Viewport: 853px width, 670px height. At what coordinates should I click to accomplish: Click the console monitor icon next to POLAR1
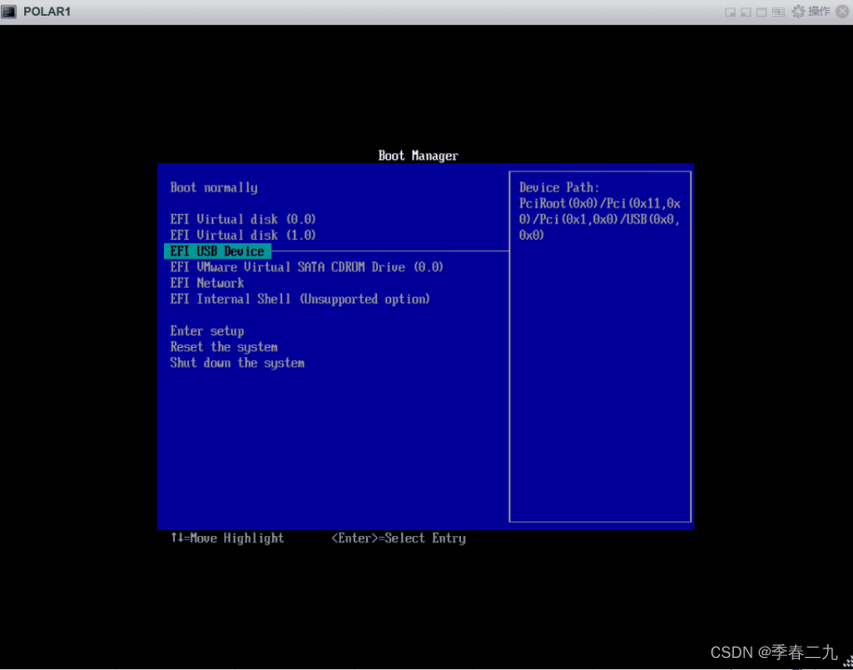pos(8,11)
